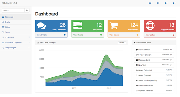The height and width of the screenshot is (97, 180).
Task: Open the Tables sidebar item
Action: point(15,27)
